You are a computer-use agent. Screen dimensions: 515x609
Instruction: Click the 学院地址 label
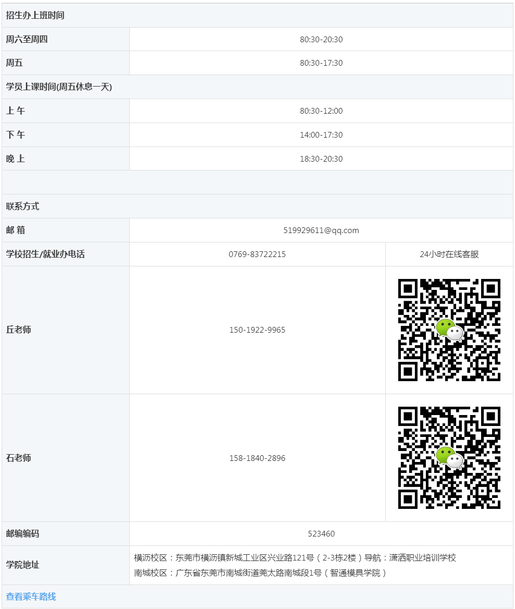coord(22,565)
